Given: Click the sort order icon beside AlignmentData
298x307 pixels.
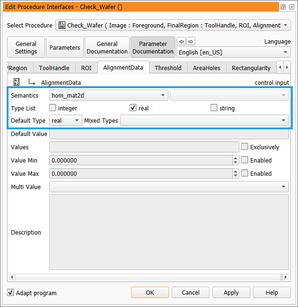Looking at the screenshot, I should point(17,82).
